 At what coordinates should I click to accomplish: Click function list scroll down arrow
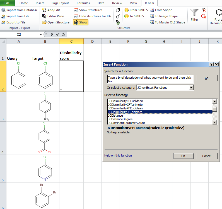(x=215, y=122)
